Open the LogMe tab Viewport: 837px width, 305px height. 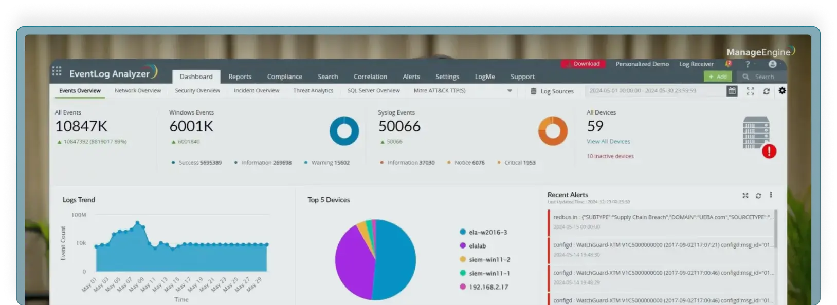[485, 77]
